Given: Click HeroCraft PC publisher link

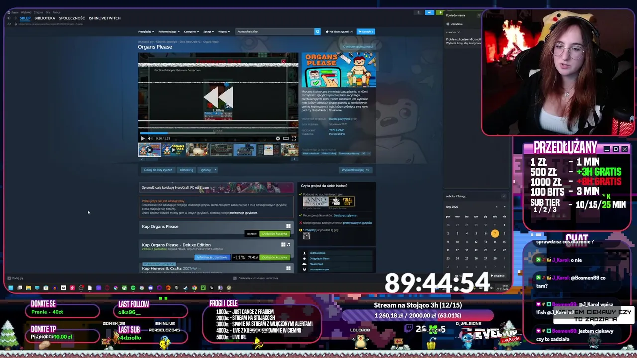Looking at the screenshot, I should [337, 134].
